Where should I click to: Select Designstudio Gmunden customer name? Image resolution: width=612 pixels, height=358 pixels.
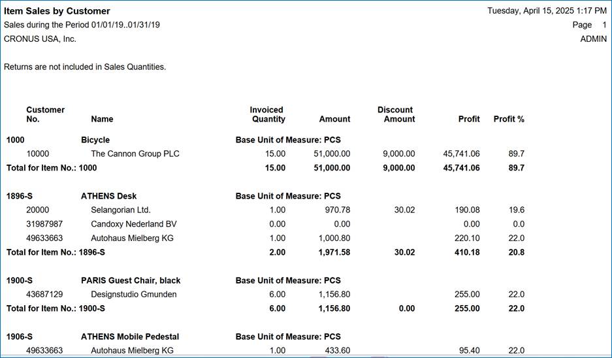[x=133, y=294]
